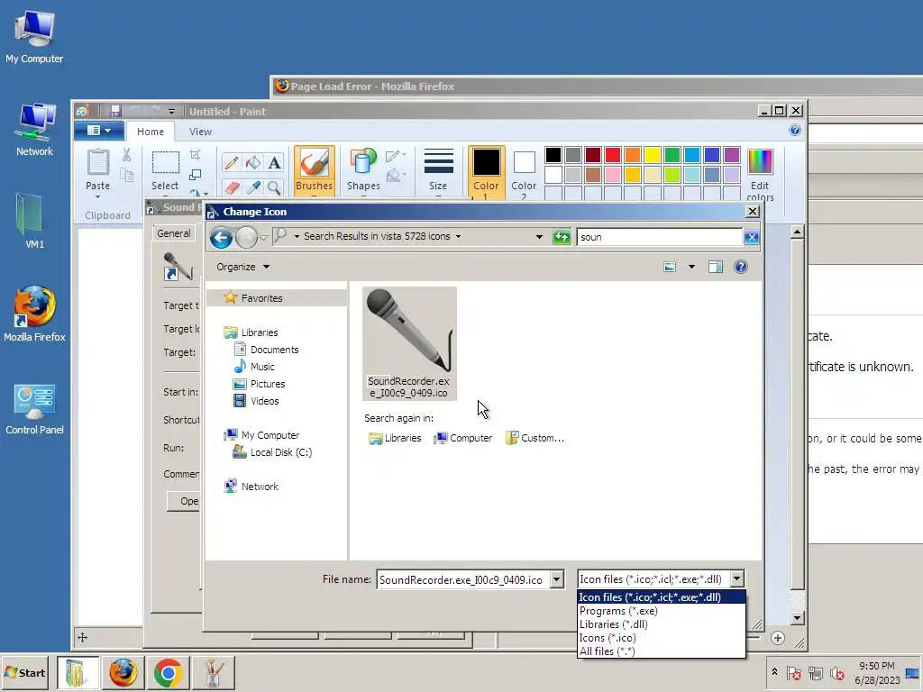The width and height of the screenshot is (923, 692).
Task: Open the Control Panel desktop icon
Action: click(x=34, y=409)
